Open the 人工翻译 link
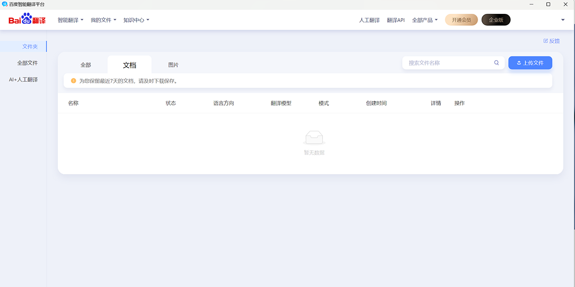Viewport: 575px width, 287px height. 369,20
